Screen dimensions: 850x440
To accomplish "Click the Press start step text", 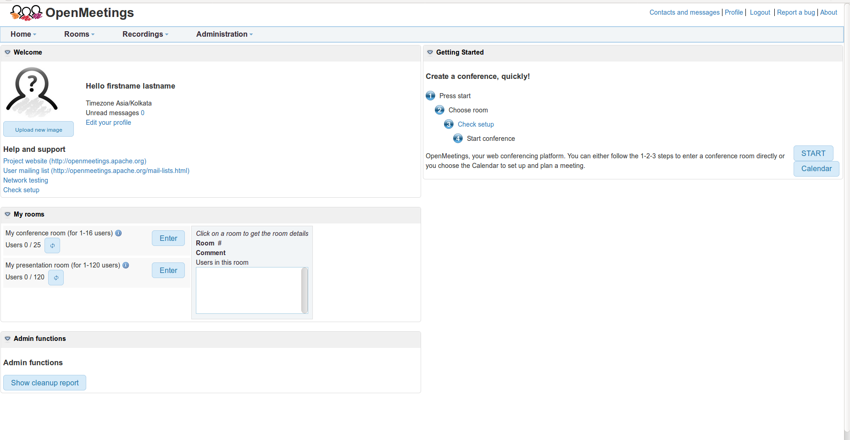I will click(x=455, y=96).
